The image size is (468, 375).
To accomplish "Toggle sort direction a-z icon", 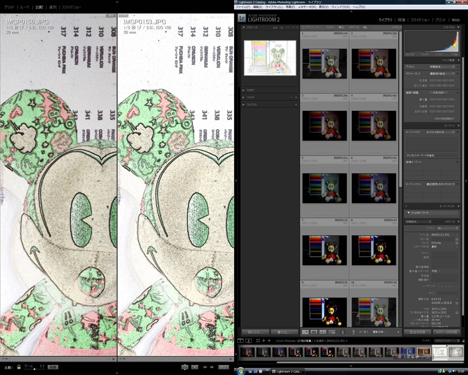I will point(353,332).
